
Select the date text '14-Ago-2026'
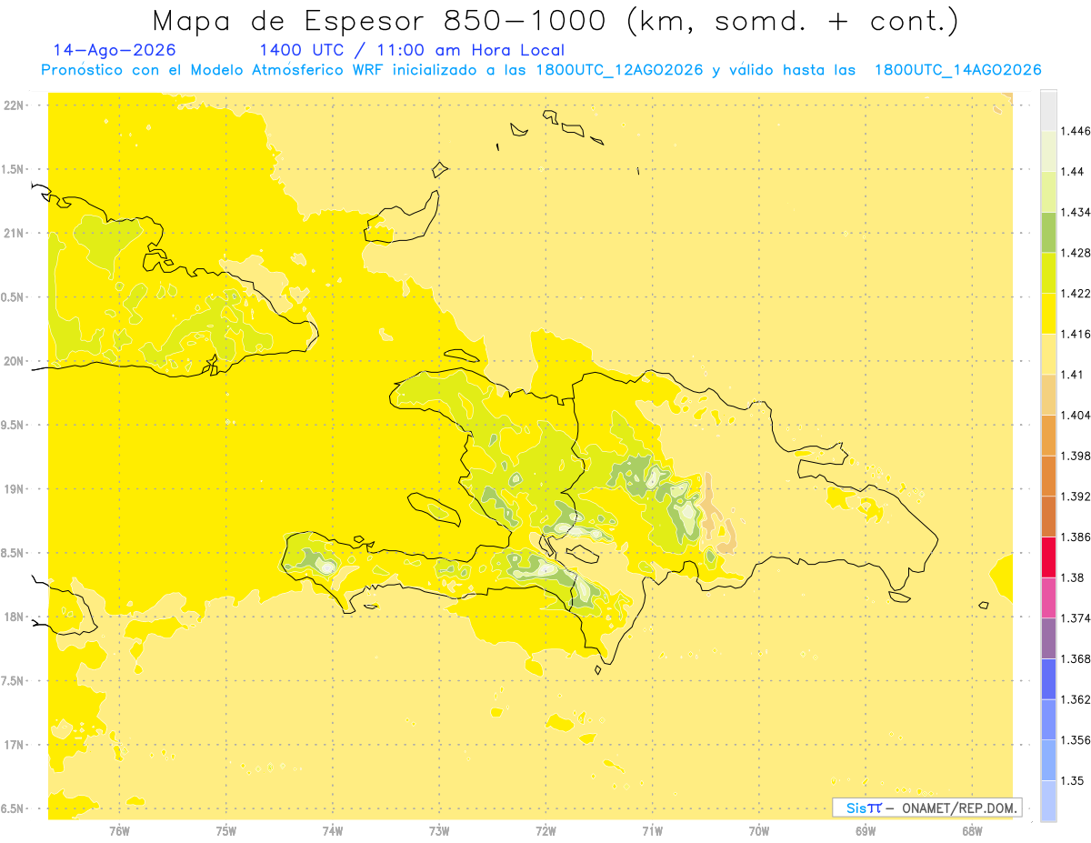pos(115,50)
